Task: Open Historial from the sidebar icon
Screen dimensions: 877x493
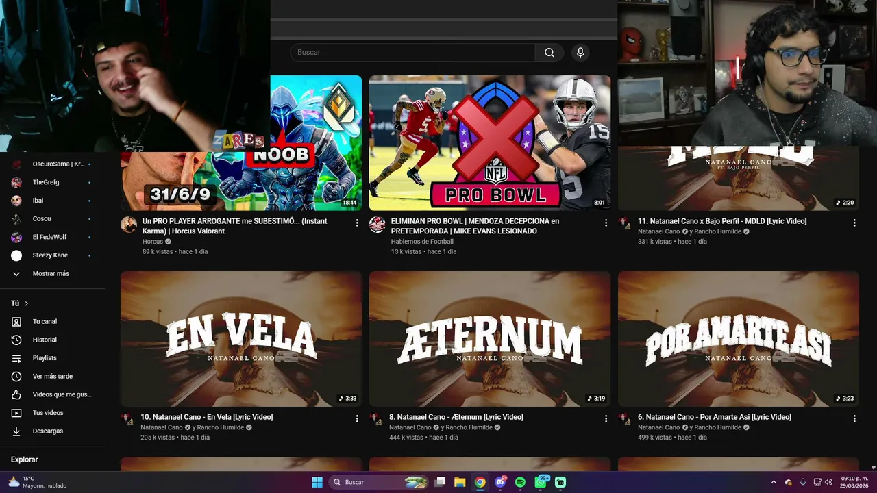Action: pos(16,340)
